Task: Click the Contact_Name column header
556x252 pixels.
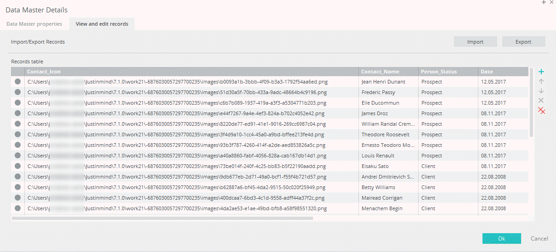Action: [380, 72]
